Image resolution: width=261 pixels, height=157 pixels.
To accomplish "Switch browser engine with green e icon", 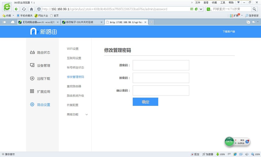I will tap(196, 9).
